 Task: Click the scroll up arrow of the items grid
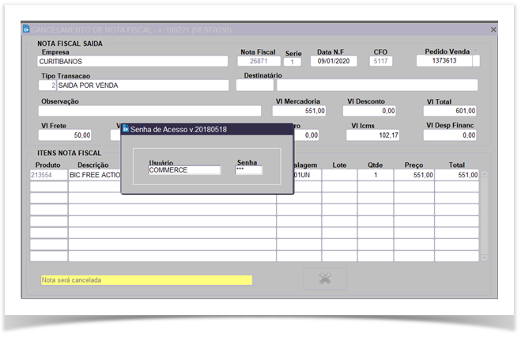click(484, 174)
